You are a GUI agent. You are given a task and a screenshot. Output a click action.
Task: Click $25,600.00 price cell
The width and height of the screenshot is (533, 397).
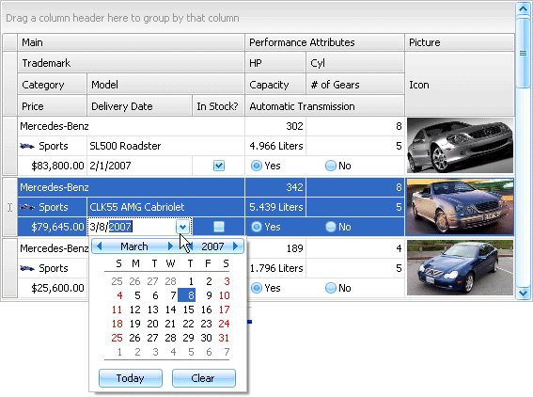click(x=52, y=288)
